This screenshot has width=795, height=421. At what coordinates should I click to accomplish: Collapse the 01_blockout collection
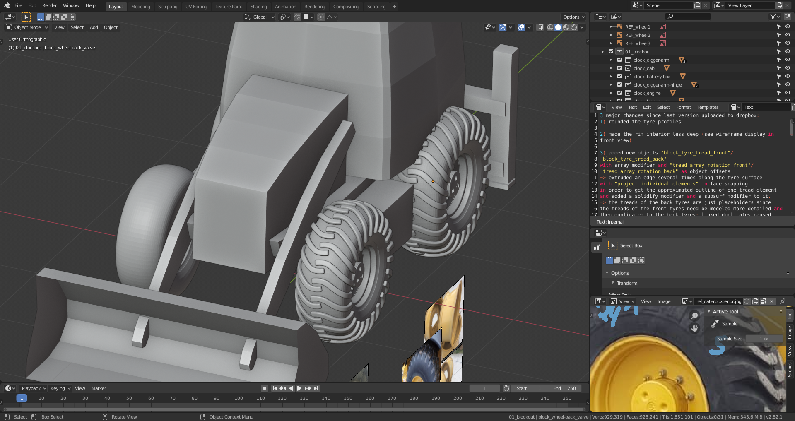coord(602,52)
